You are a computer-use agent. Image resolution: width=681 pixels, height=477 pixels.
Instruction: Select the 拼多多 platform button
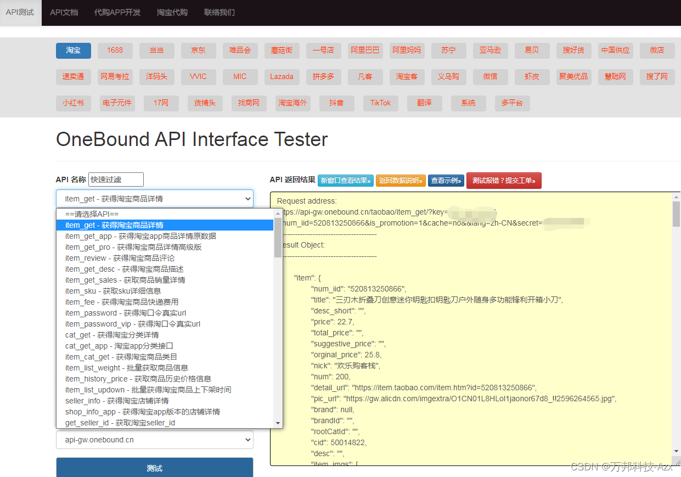[x=324, y=77]
